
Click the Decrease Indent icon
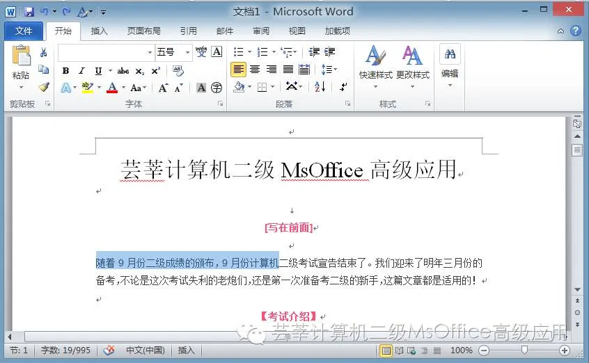(x=314, y=51)
